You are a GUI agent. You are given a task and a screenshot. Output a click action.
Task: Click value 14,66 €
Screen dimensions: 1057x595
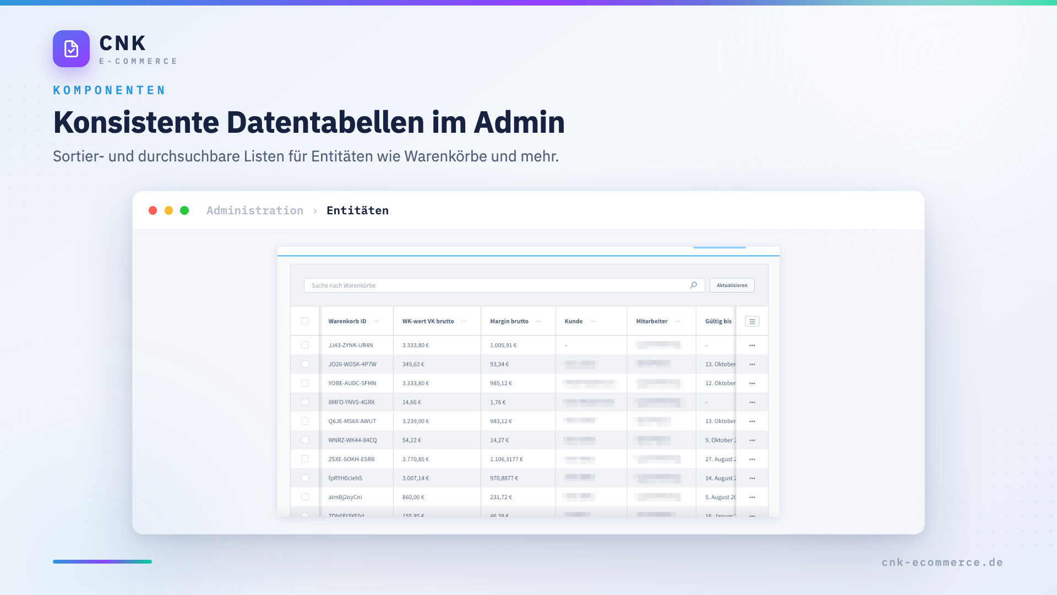point(412,402)
